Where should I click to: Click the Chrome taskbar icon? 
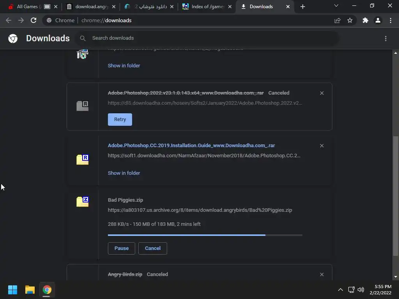(x=47, y=290)
